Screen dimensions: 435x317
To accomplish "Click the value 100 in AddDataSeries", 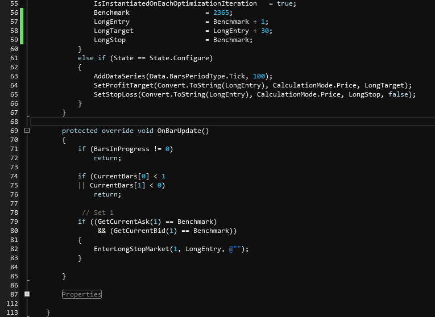I will tap(259, 76).
